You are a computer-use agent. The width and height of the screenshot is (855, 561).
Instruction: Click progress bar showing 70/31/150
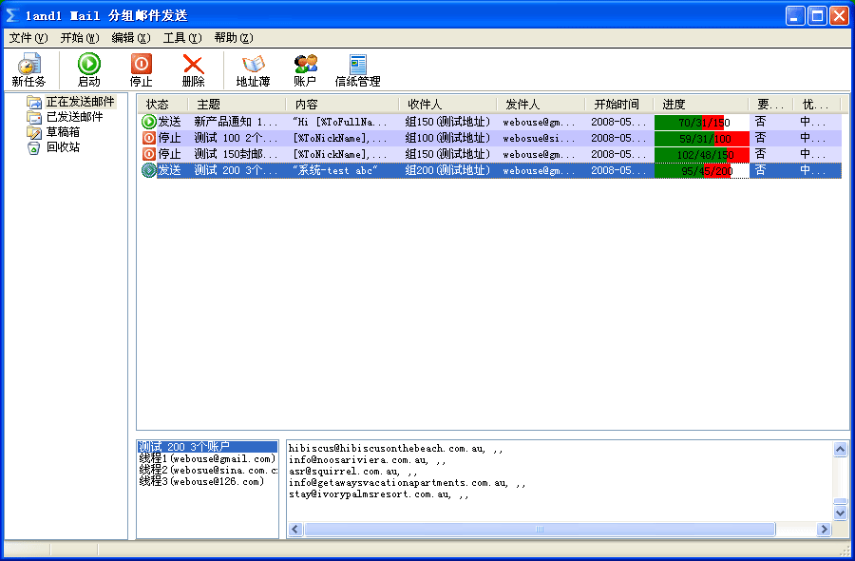point(702,123)
